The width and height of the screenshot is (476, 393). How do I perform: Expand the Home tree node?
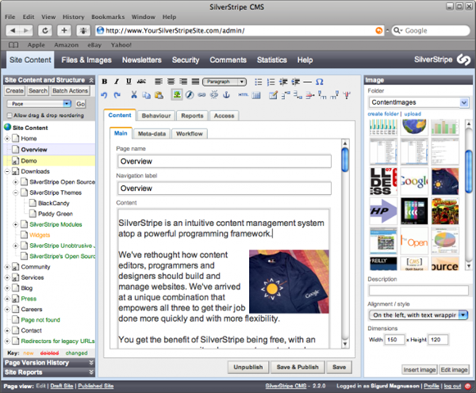[x=7, y=138]
